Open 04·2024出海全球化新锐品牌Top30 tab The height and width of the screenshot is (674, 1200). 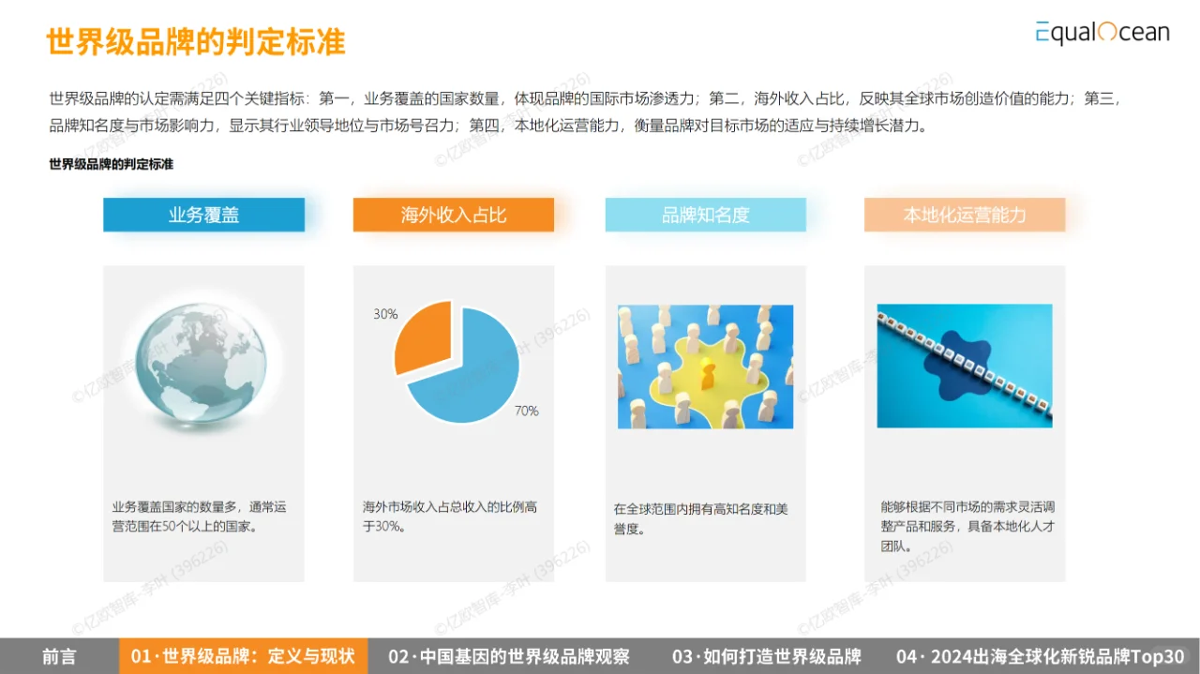tap(1040, 656)
